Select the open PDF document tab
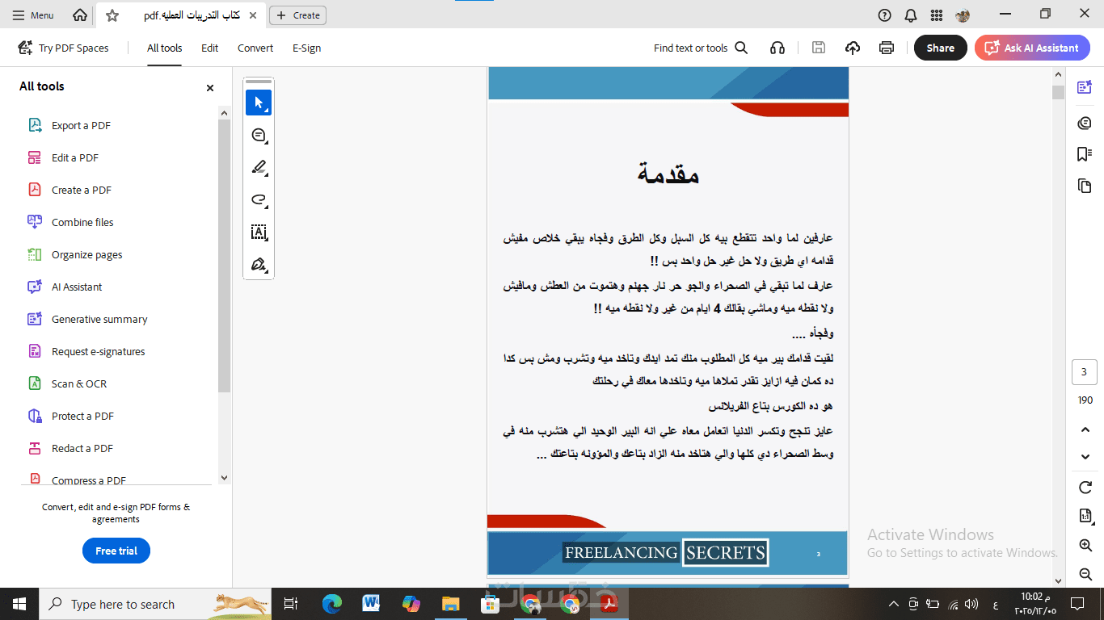Image resolution: width=1104 pixels, height=620 pixels. (179, 15)
